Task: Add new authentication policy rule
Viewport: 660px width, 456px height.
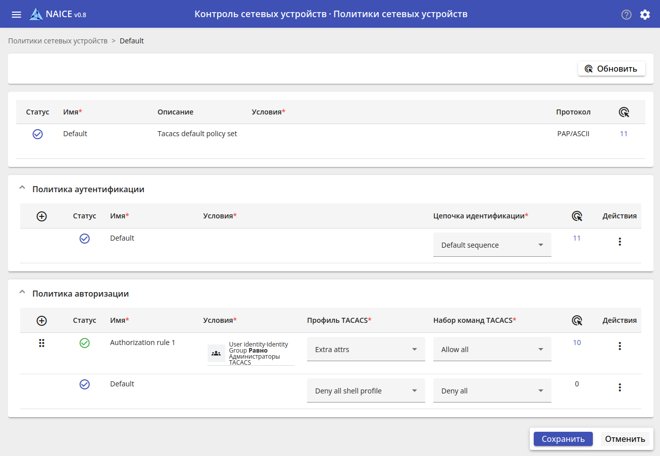Action: point(42,216)
